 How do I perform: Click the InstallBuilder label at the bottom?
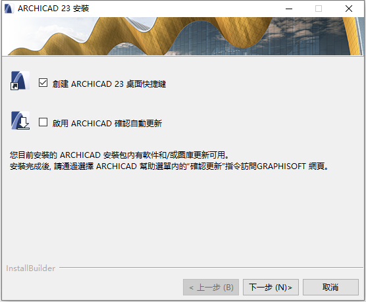30,268
